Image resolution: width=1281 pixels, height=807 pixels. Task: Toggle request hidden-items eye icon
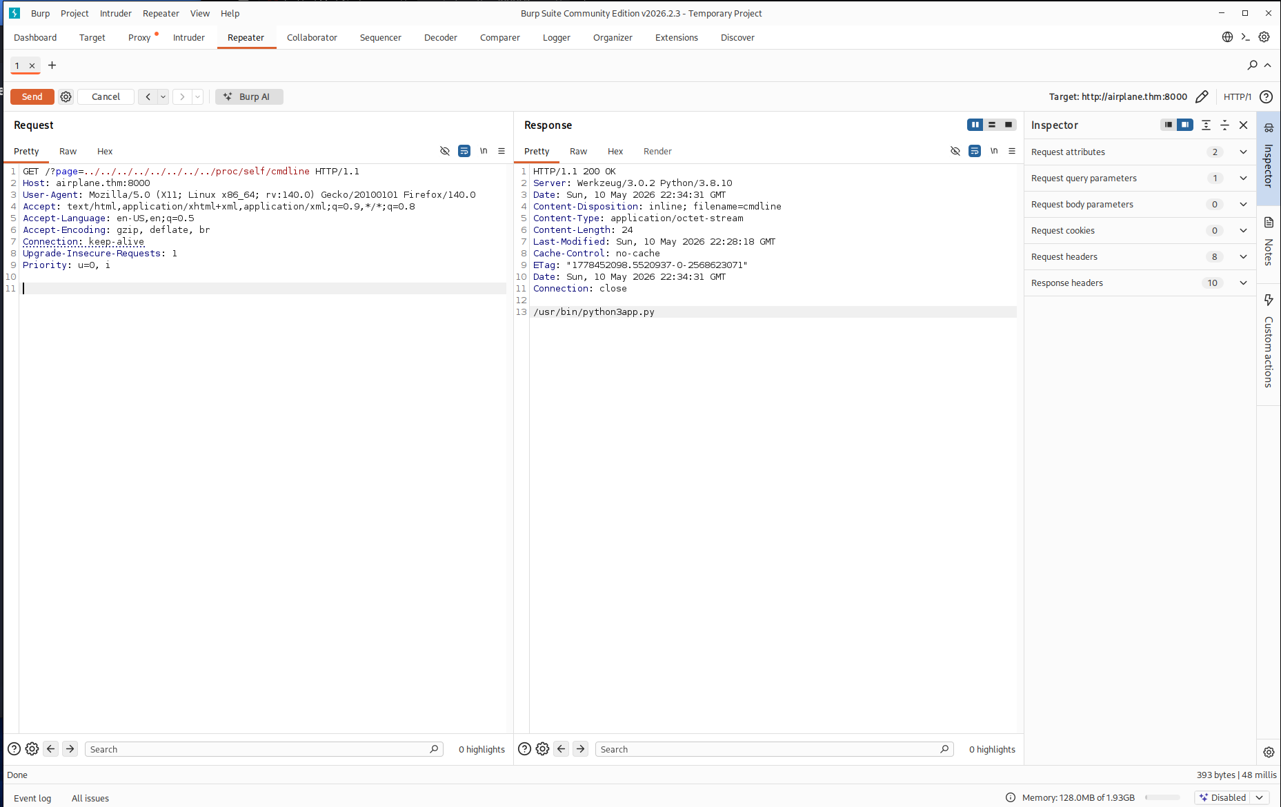[x=445, y=151]
